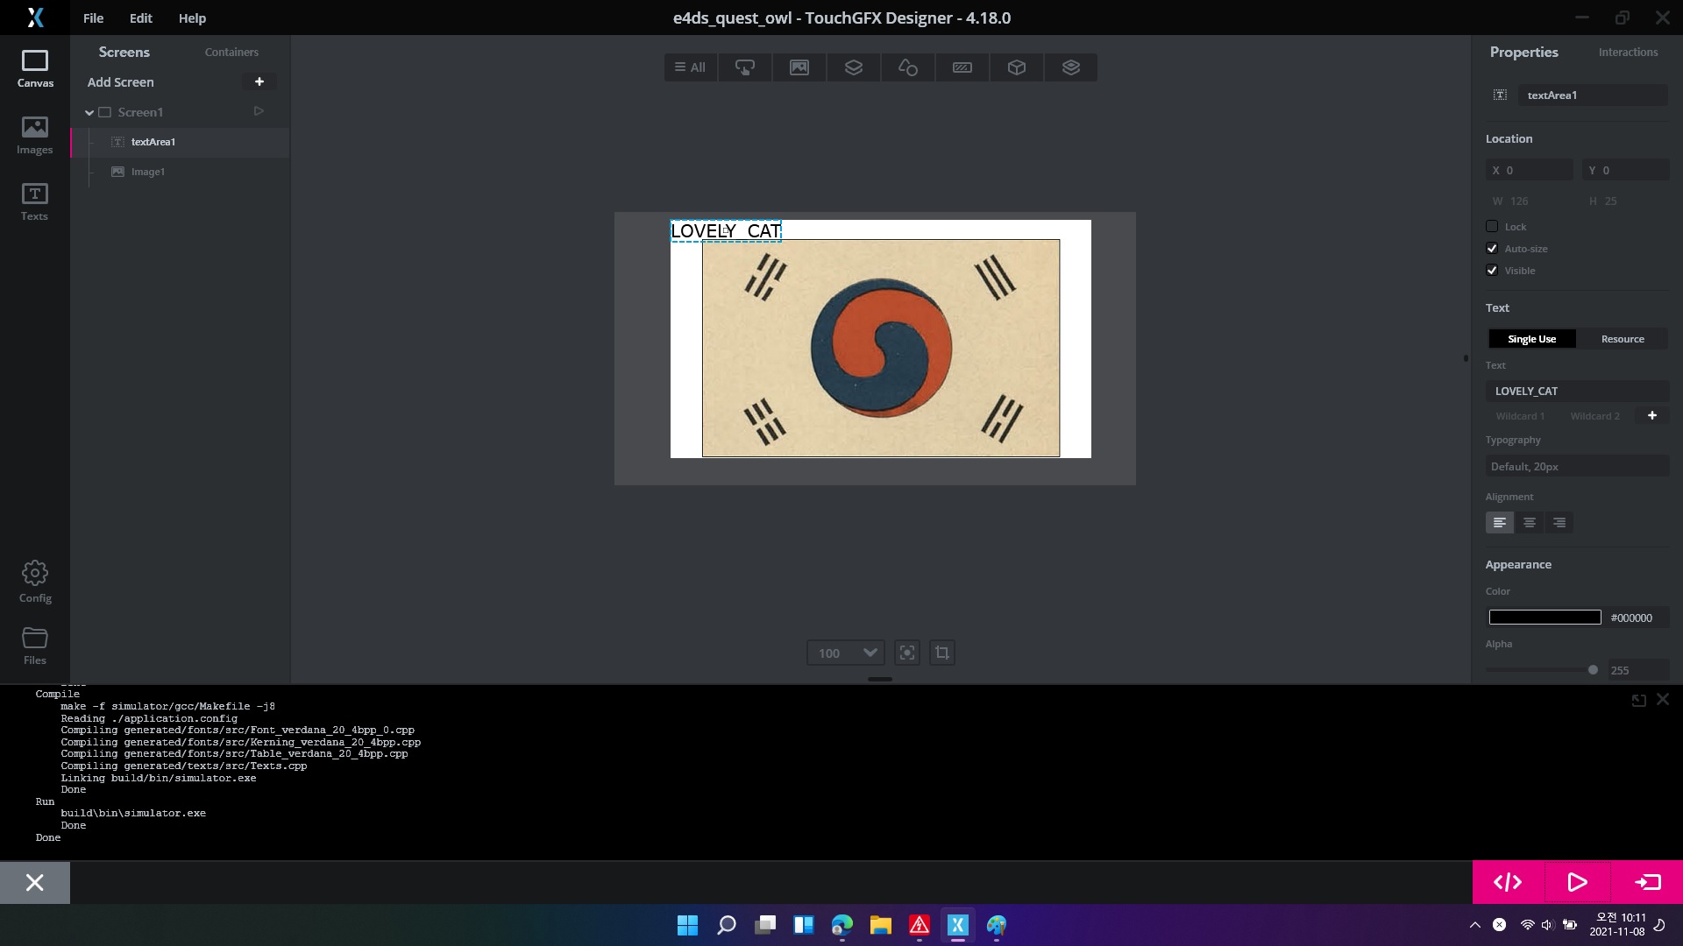This screenshot has width=1683, height=946.
Task: Toggle the Visible checkbox
Action: (x=1492, y=270)
